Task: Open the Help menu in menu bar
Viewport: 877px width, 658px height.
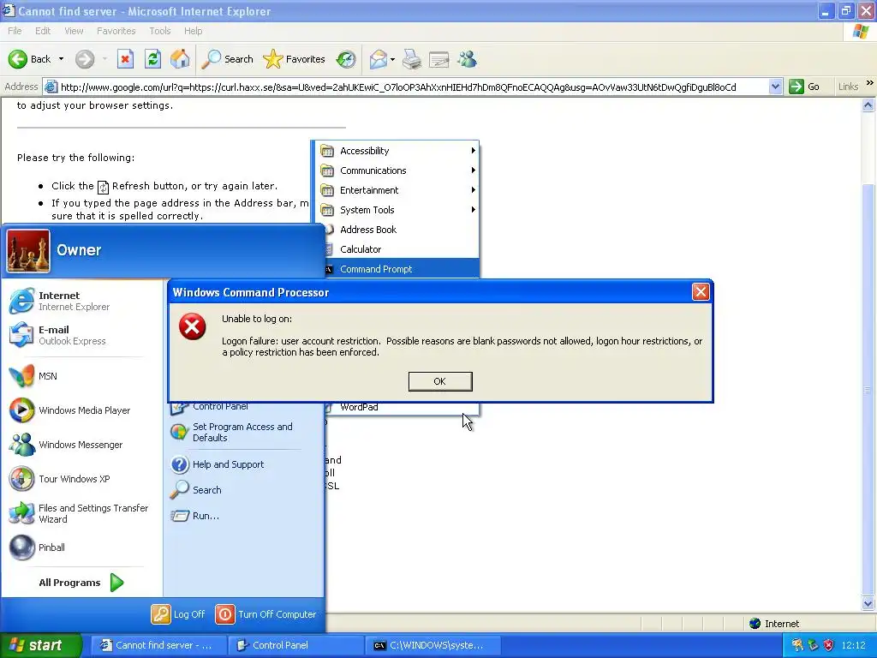Action: (193, 31)
